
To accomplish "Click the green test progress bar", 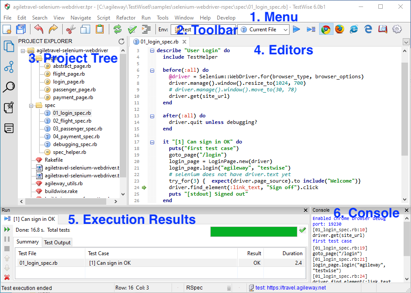I will pyautogui.click(x=254, y=232).
